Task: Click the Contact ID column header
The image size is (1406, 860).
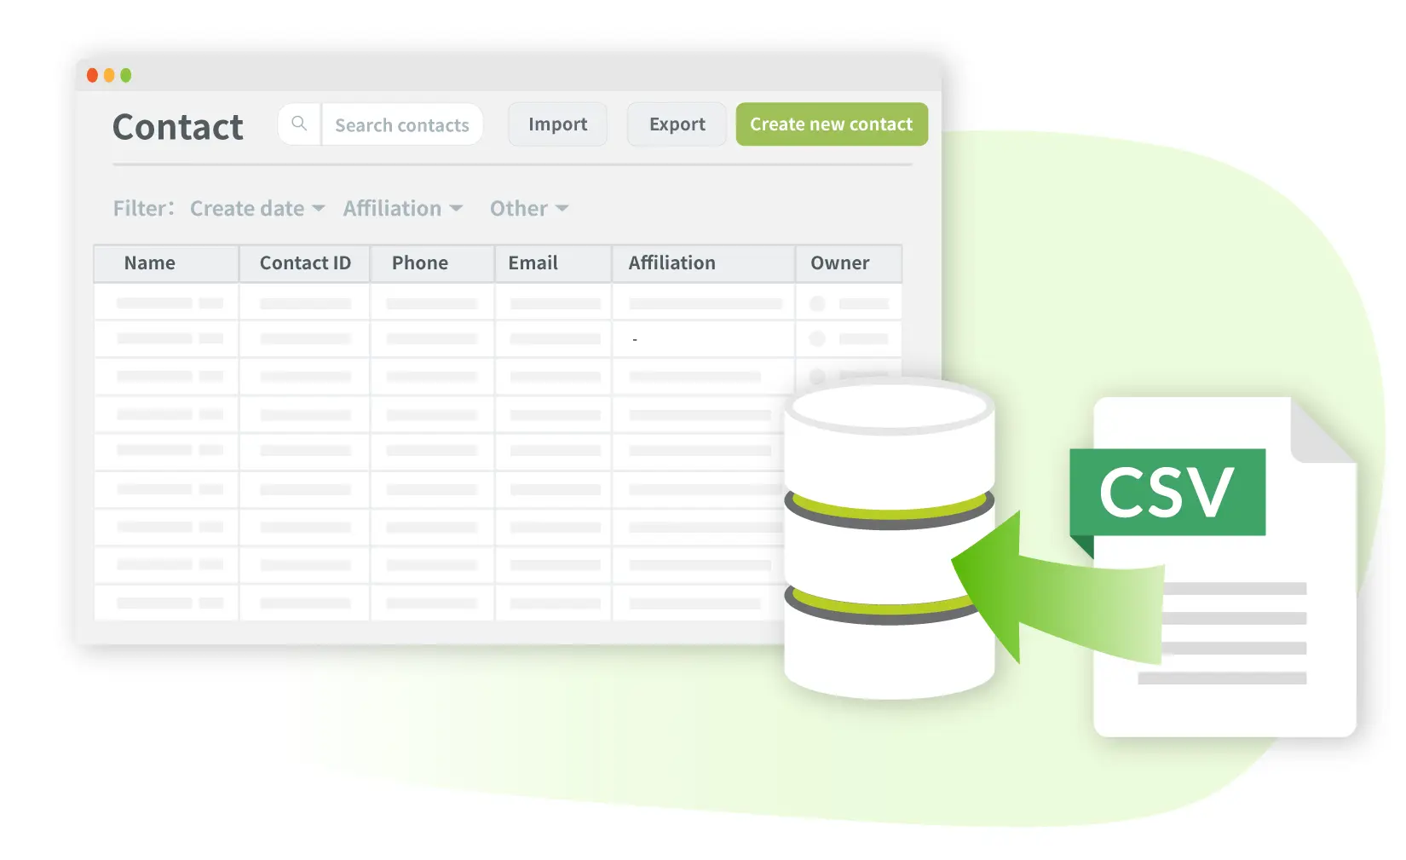Action: (x=305, y=263)
